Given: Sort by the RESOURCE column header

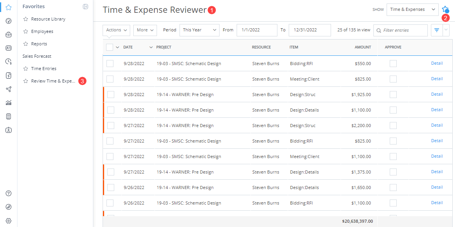Looking at the screenshot, I should coord(261,47).
